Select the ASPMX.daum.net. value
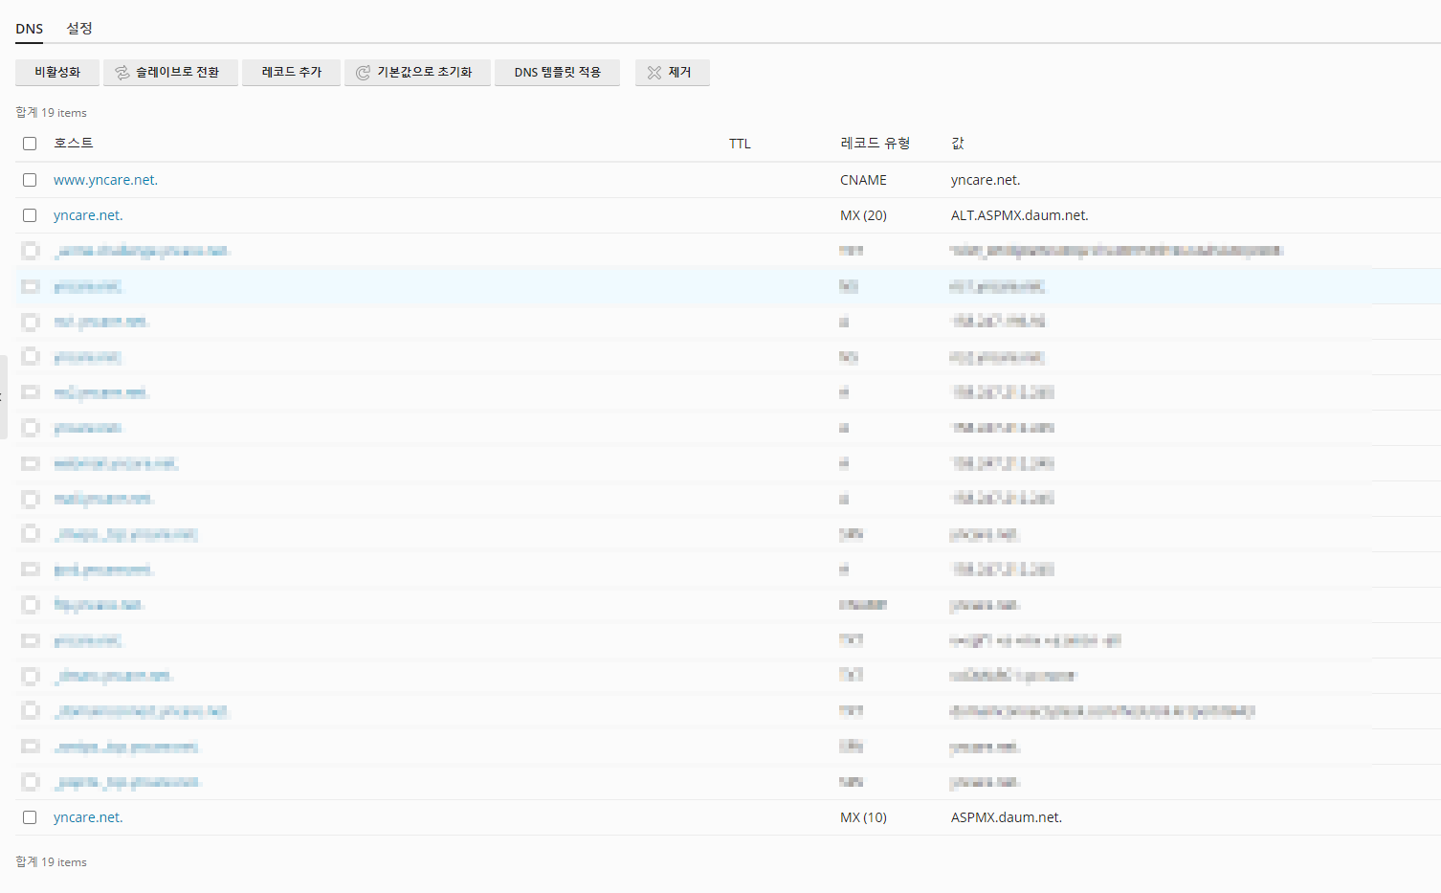 (1007, 817)
